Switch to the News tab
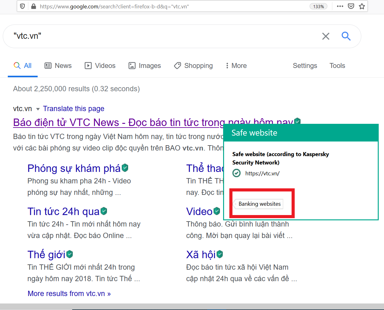Viewport: 384px width, 310px height. (58, 66)
